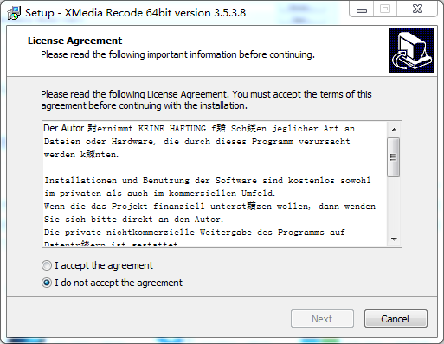Click the setup installer icon in title bar
444x344 pixels.
[x=14, y=13]
